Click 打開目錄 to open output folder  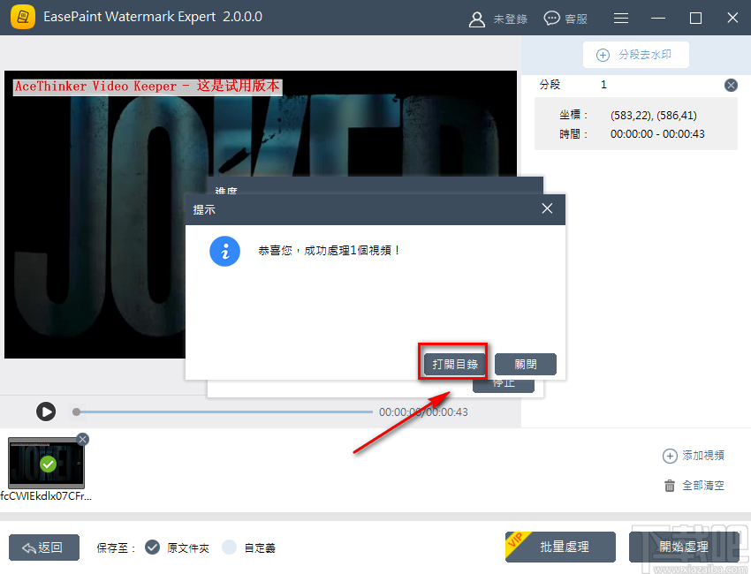coord(454,364)
